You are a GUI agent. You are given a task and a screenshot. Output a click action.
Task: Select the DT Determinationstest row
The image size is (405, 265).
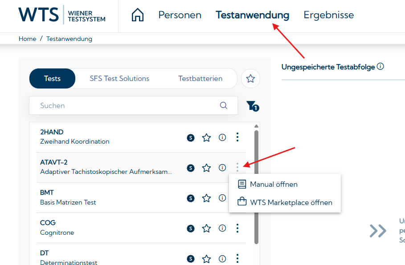click(x=141, y=254)
